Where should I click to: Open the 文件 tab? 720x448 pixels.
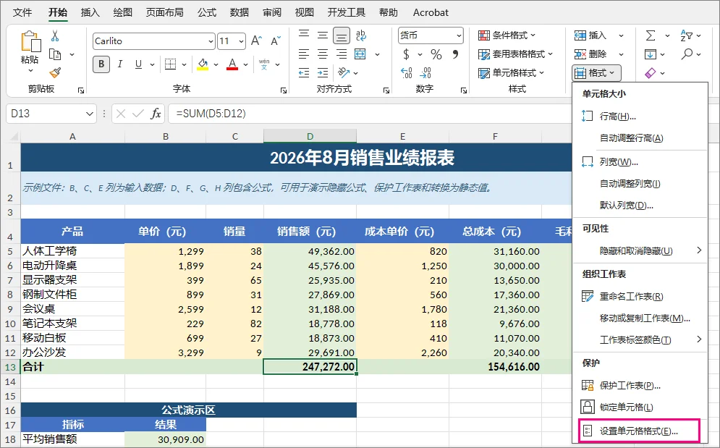tap(22, 12)
